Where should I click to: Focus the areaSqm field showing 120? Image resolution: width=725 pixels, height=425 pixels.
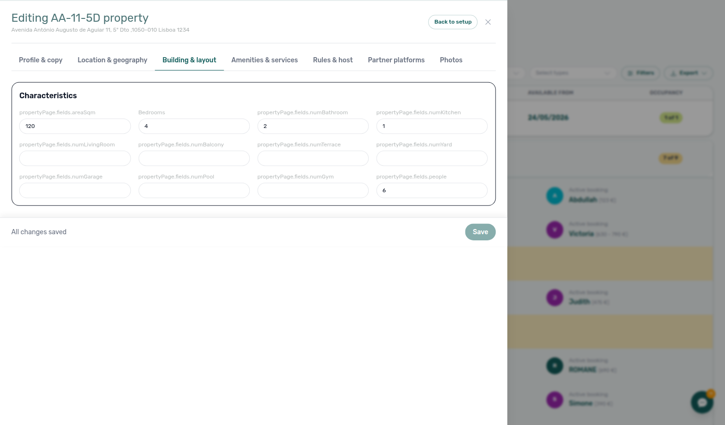click(75, 126)
